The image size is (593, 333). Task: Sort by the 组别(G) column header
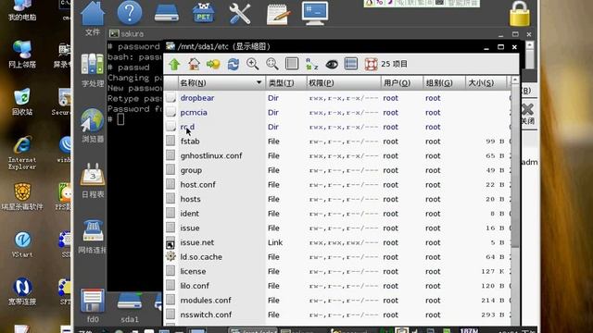point(444,82)
